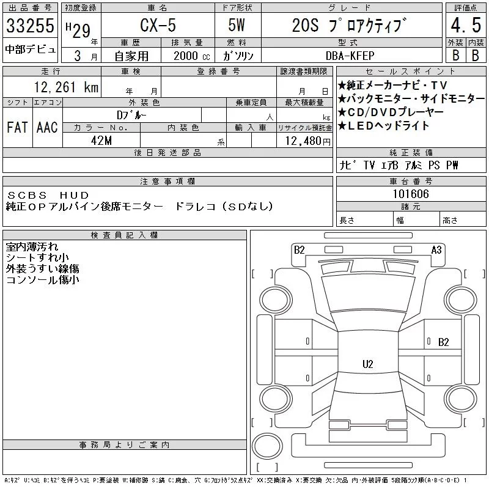Viewport: 489px width, 489px height.
Task: Click the mileage "12,261 km"
Action: [x=66, y=87]
